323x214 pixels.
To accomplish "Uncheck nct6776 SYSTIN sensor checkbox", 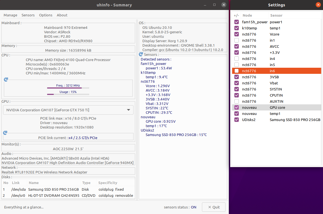I will (237, 89).
